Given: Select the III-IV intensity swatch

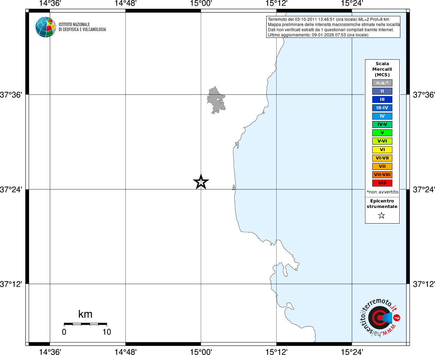Looking at the screenshot, I should coord(382,108).
